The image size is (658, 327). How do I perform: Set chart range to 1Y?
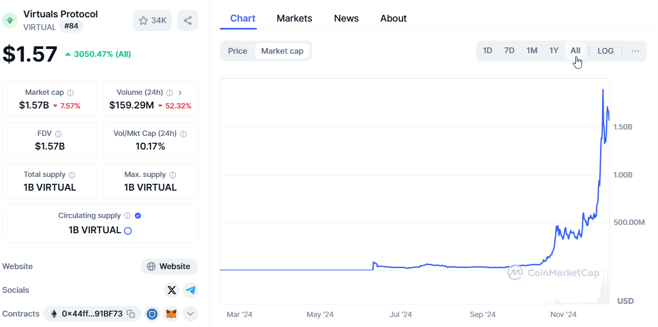point(554,51)
